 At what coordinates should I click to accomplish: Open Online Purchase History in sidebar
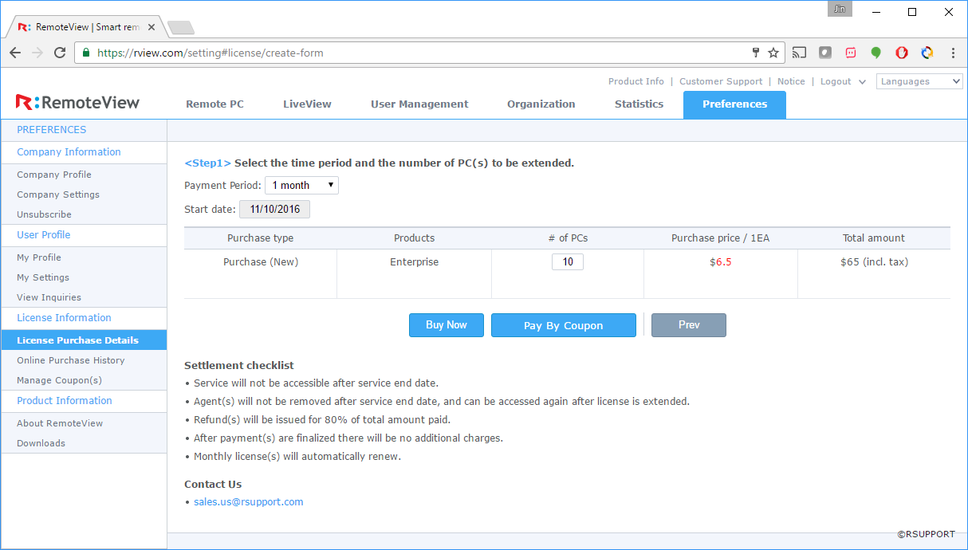click(x=71, y=360)
